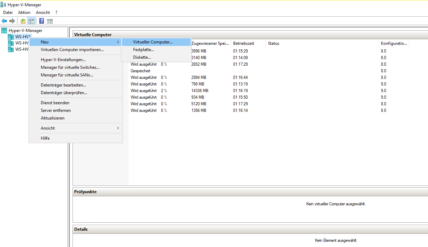Click the 2 % CPU usage cell
Screen dimensions: 428x247
coord(164,91)
